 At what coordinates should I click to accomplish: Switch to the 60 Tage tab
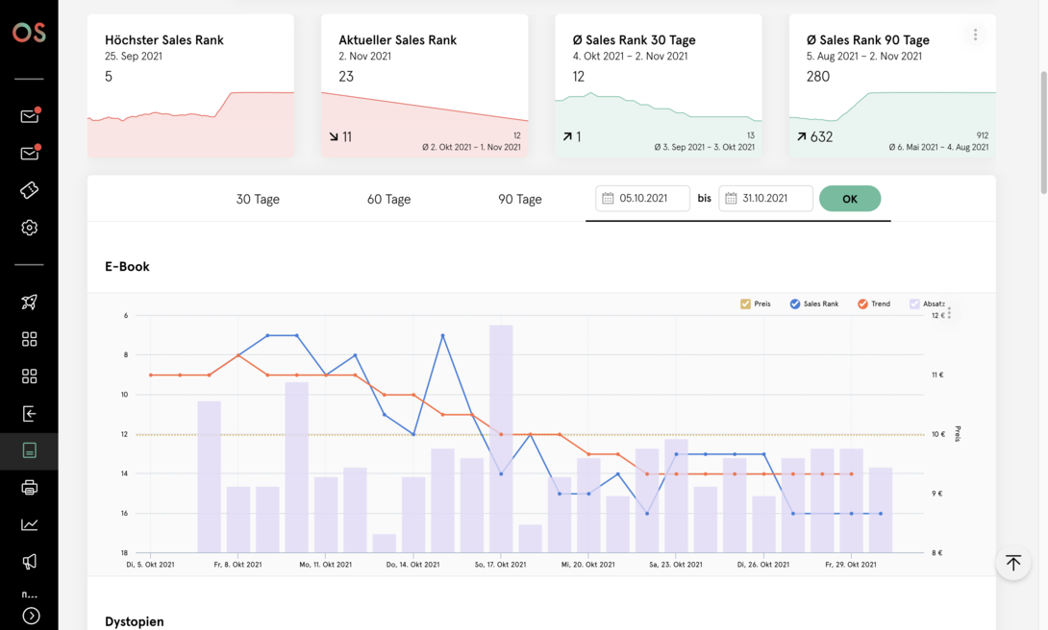(x=389, y=199)
